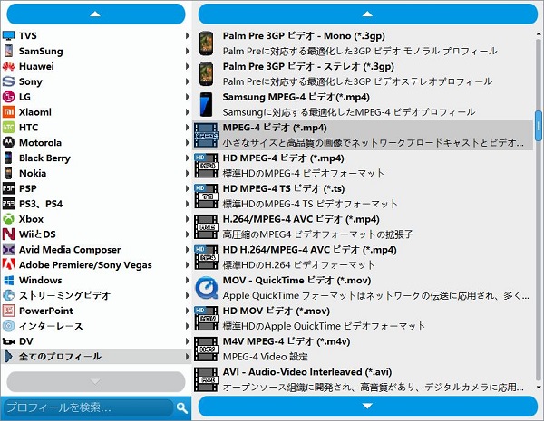This screenshot has width=544, height=421.
Task: Click the format list vertical scrollbar thumb
Action: coord(539,127)
